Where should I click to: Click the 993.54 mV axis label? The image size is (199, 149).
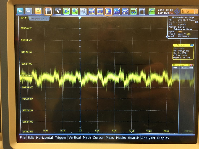click(x=26, y=28)
